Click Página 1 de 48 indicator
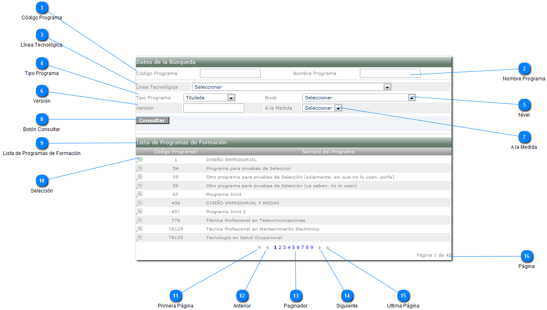547x310 pixels. click(434, 255)
